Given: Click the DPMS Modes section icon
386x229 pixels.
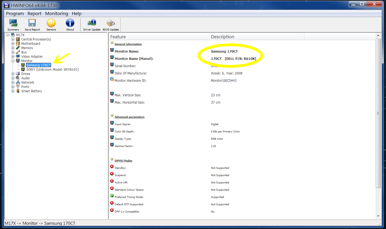Looking at the screenshot, I should (x=112, y=159).
